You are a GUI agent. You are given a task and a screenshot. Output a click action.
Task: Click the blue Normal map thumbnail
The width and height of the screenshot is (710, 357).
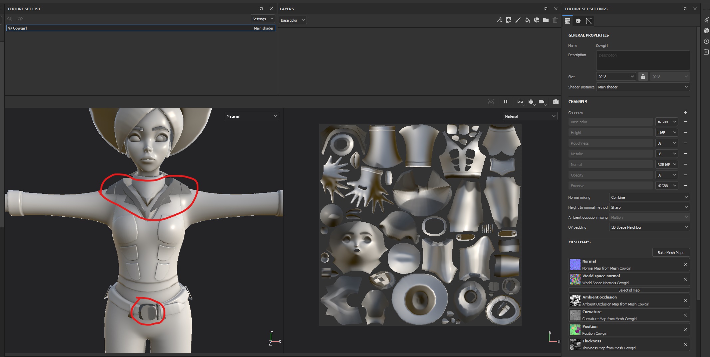pos(575,264)
